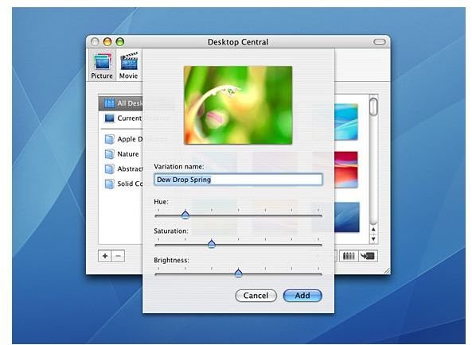The image size is (472, 345).
Task: Cancel the variation sheet
Action: pyautogui.click(x=256, y=296)
